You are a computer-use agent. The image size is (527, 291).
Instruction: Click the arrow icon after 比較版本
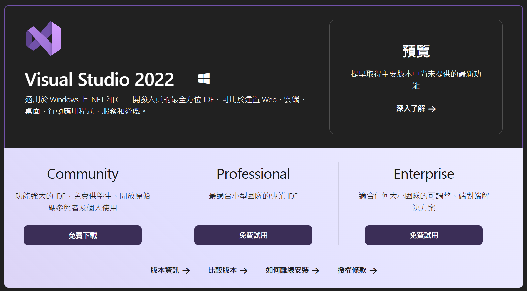244,271
